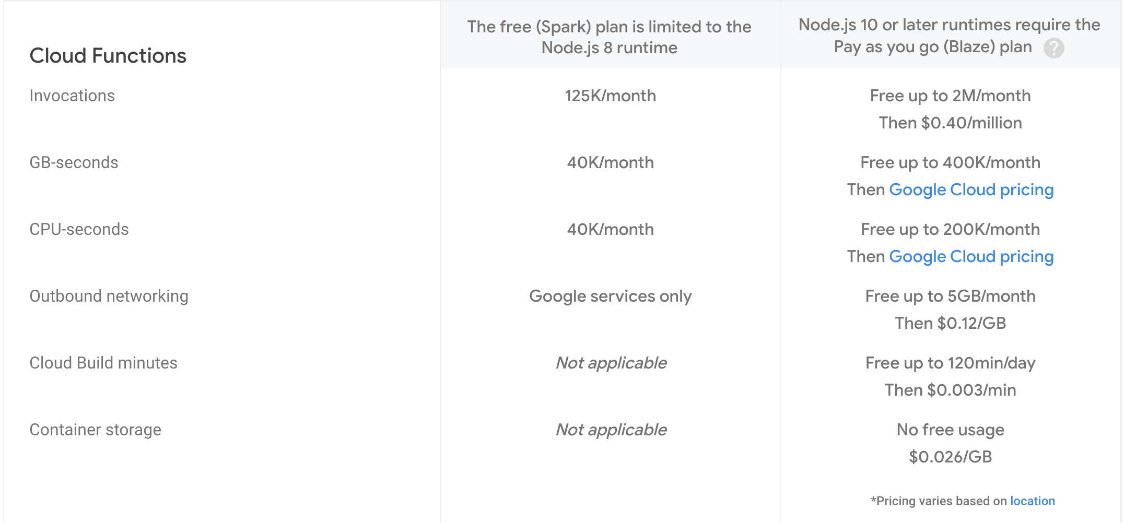Click the Then $0.40/million text
Image resolution: width=1124 pixels, height=523 pixels.
point(950,123)
